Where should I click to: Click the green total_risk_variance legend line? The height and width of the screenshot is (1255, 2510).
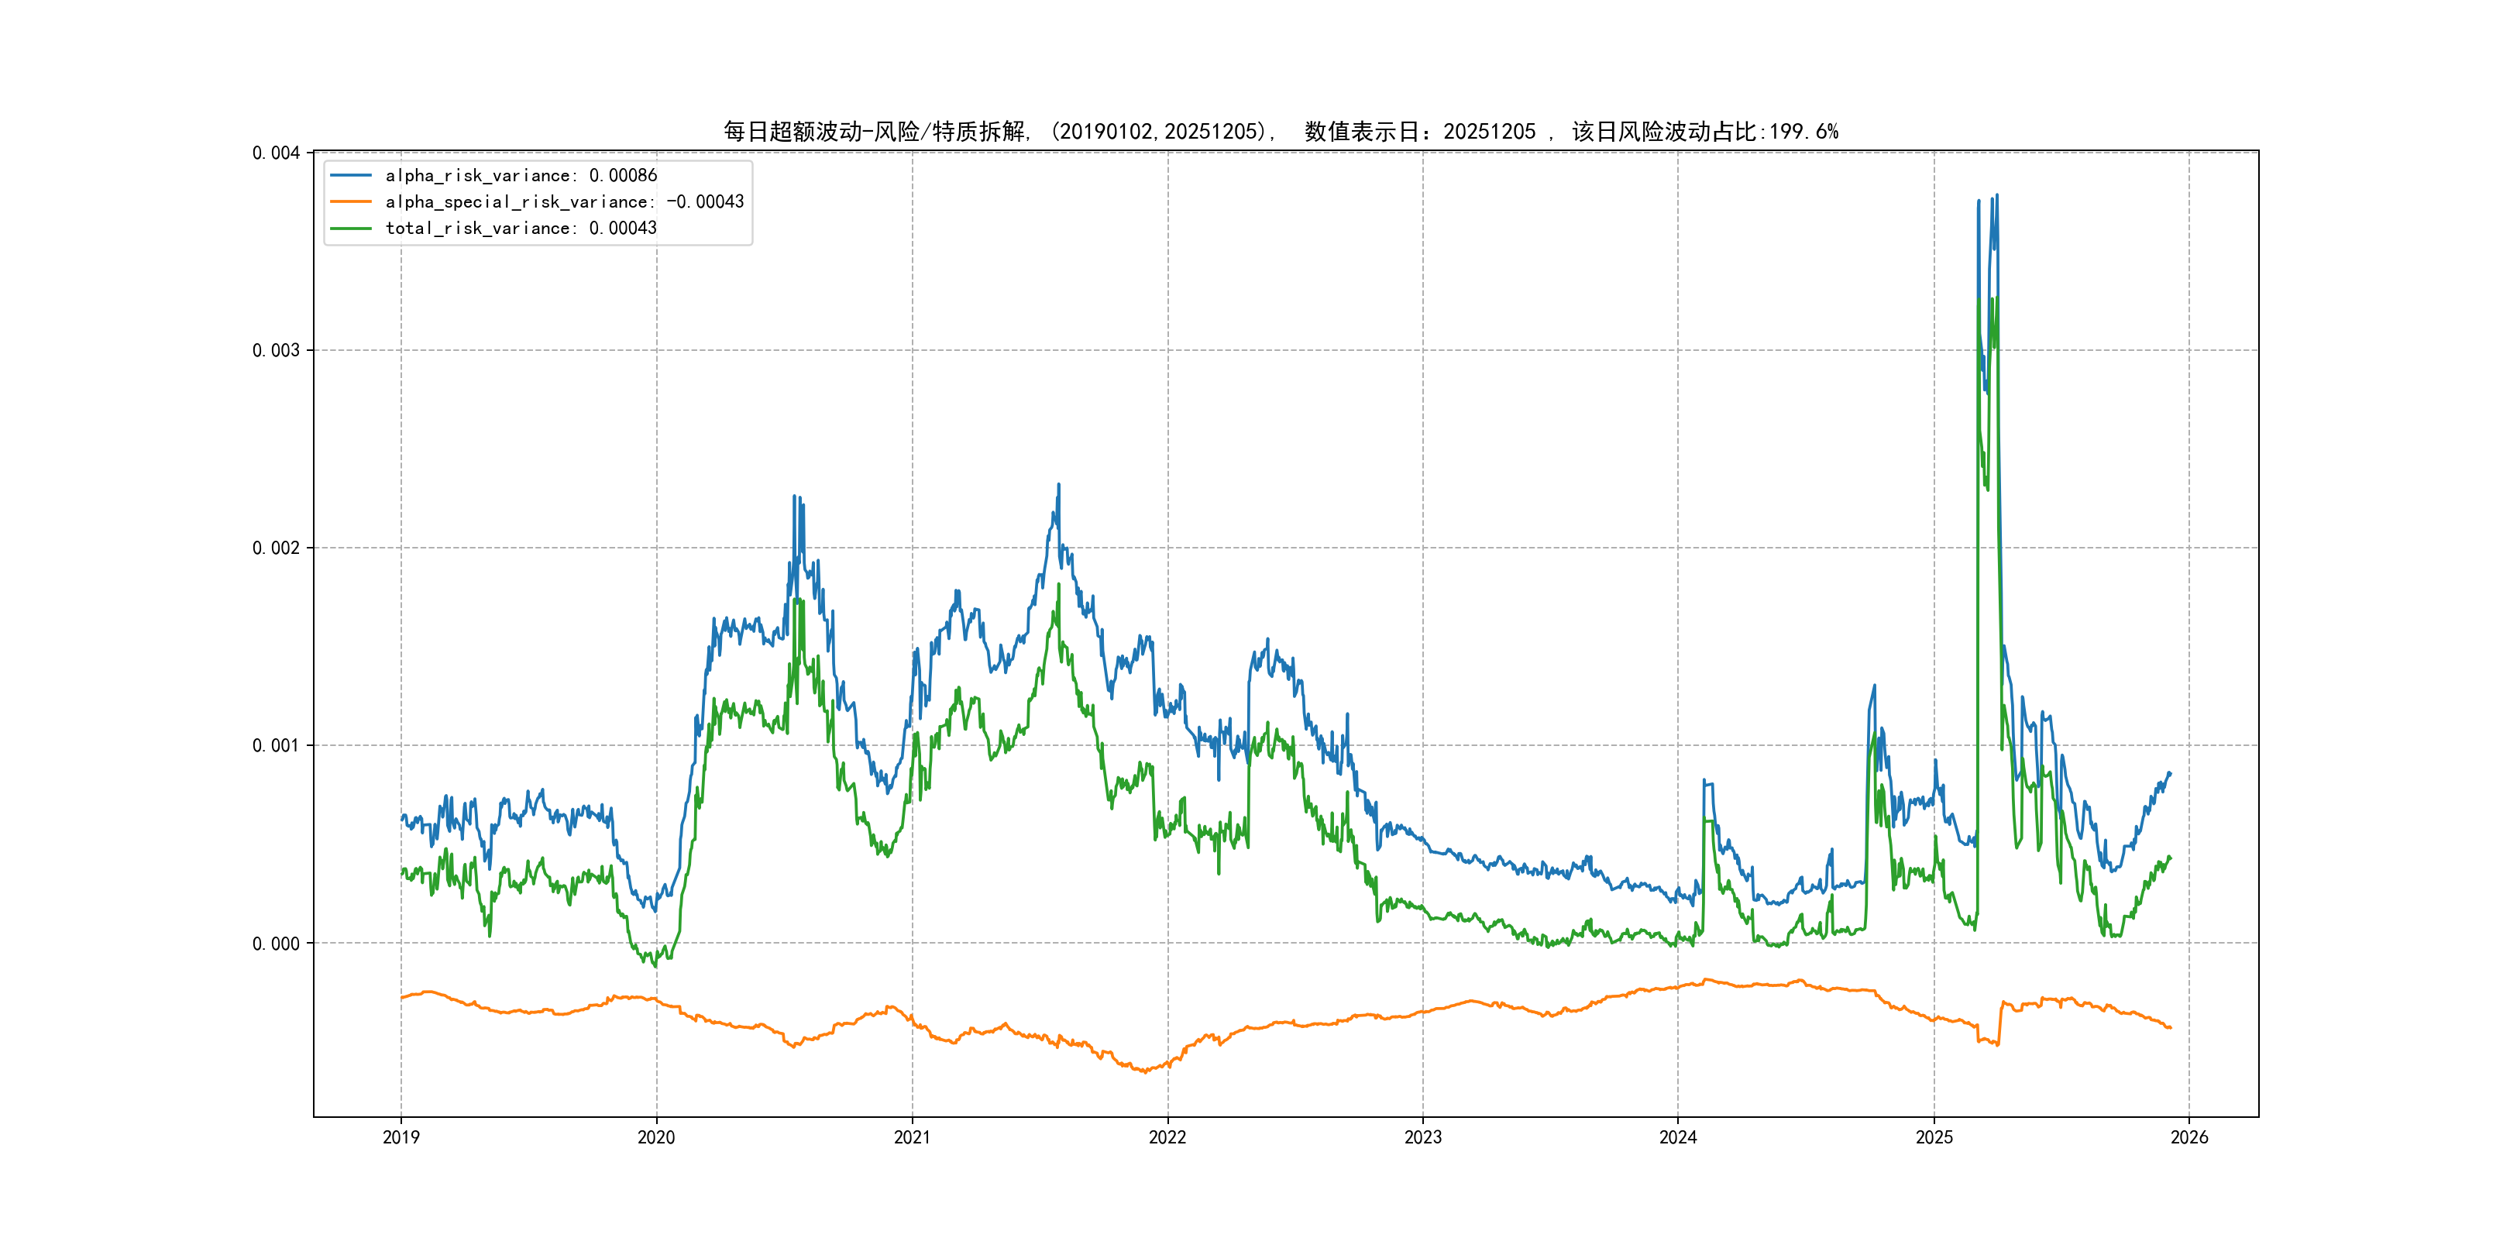tap(351, 228)
